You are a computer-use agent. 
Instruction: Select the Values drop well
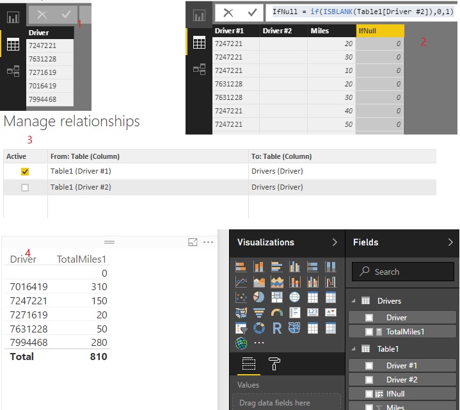287,403
